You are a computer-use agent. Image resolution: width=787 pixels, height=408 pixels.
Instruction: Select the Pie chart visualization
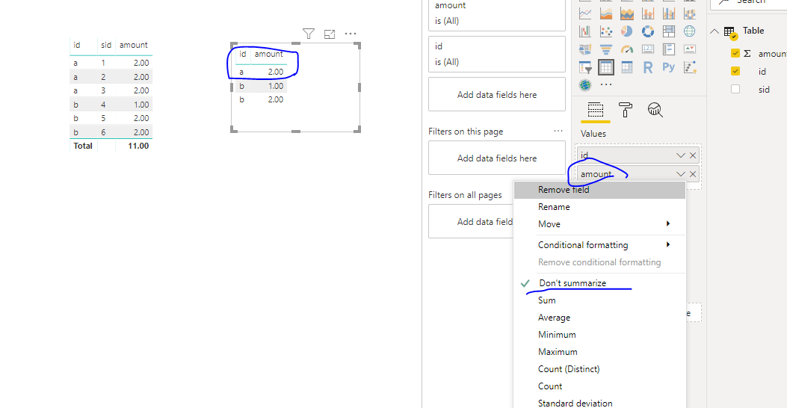[627, 31]
